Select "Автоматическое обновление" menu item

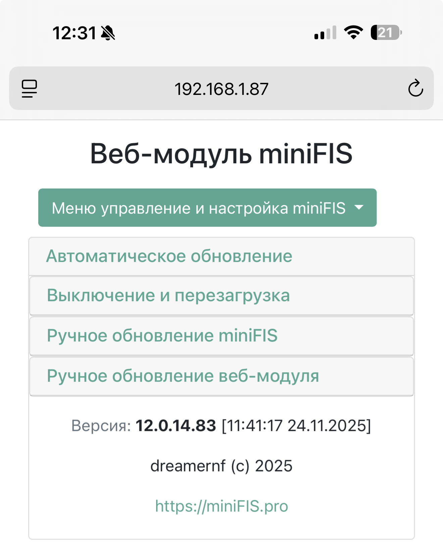click(x=169, y=256)
